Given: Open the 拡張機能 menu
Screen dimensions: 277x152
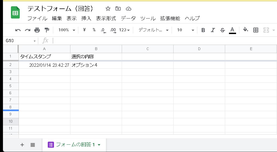Looking at the screenshot, I should click(170, 19).
